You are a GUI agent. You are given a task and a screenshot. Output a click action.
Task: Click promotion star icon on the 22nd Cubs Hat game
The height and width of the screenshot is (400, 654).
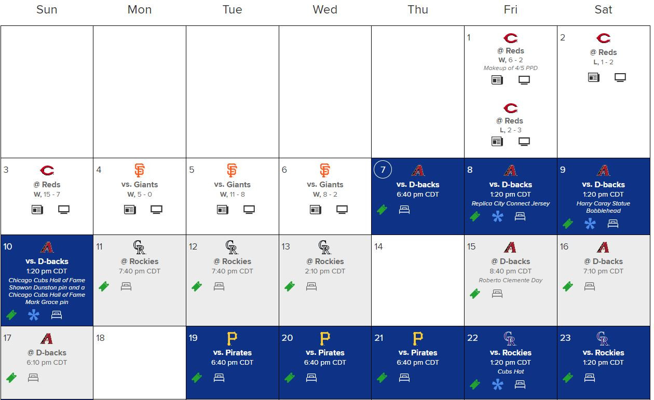[x=497, y=384]
